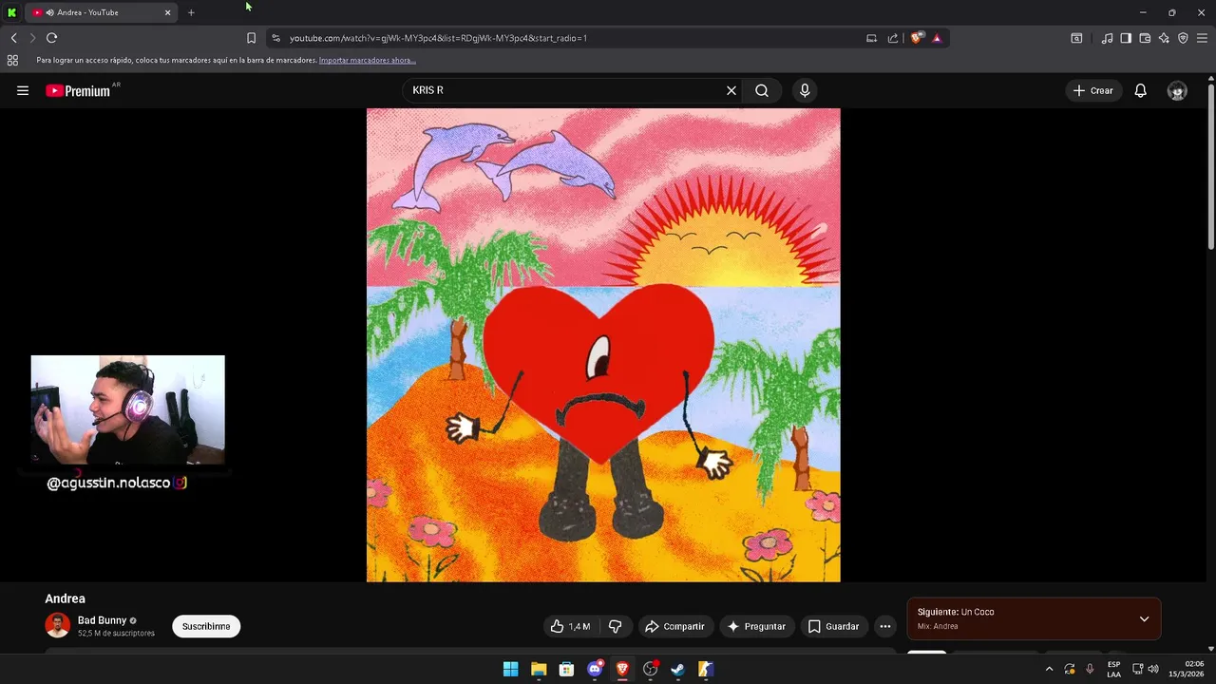The width and height of the screenshot is (1216, 684).
Task: Save the video with the Guardar button
Action: (833, 626)
